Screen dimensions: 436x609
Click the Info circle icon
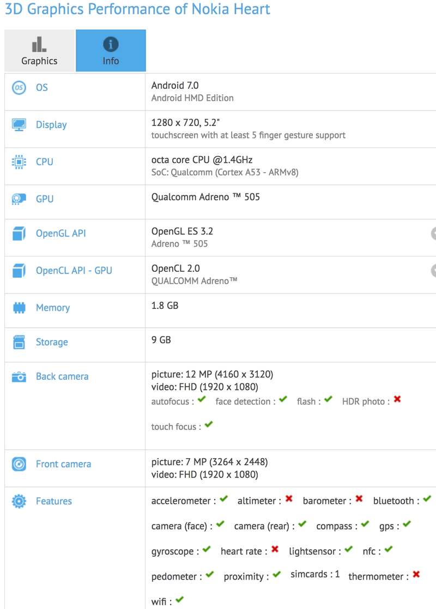[111, 44]
